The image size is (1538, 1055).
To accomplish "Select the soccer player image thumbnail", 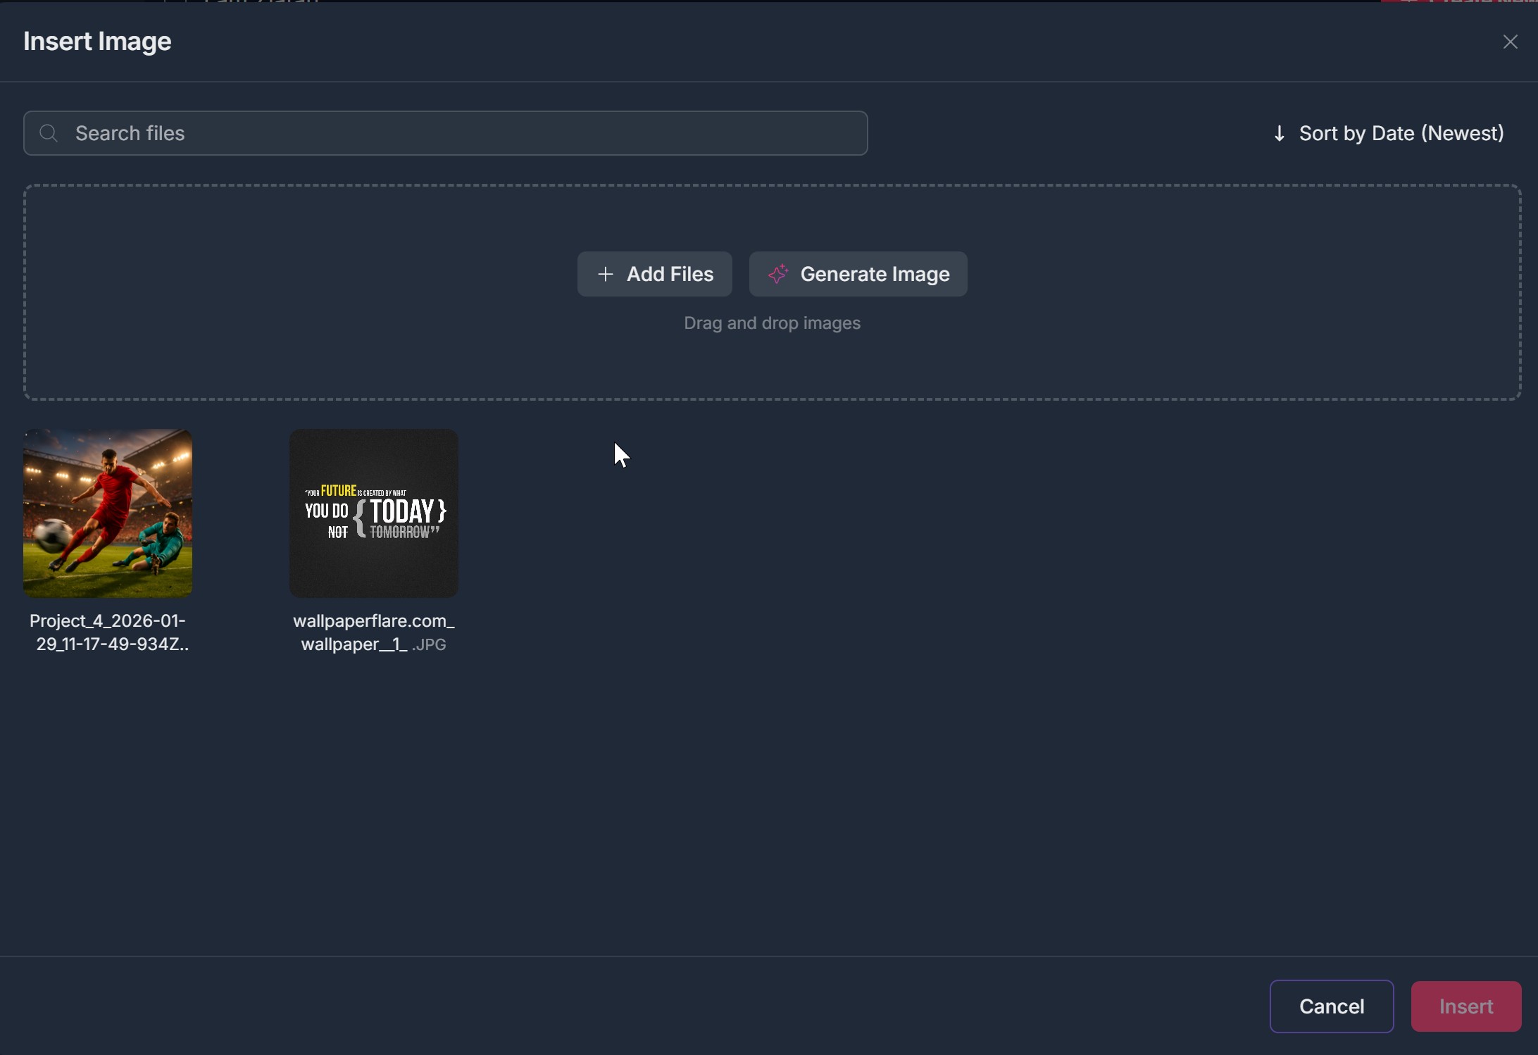I will 108,513.
